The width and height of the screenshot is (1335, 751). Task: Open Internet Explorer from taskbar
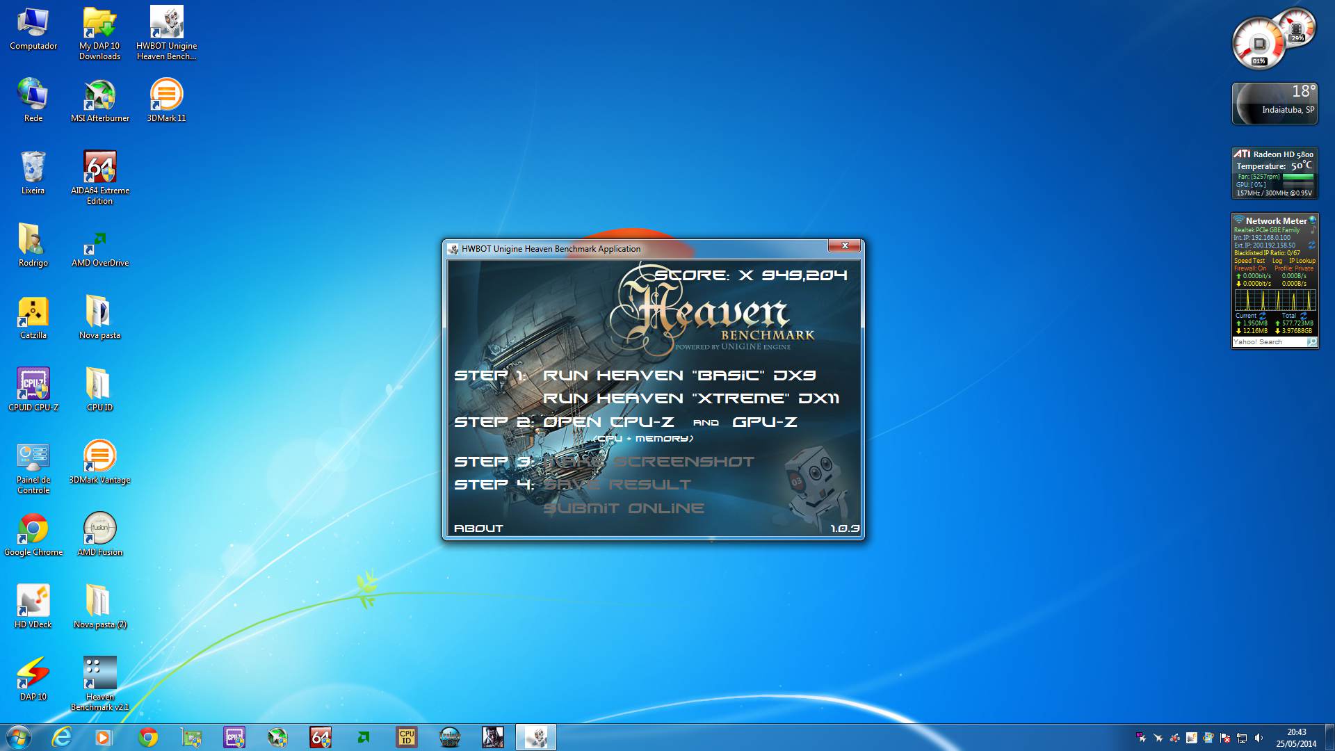click(62, 737)
